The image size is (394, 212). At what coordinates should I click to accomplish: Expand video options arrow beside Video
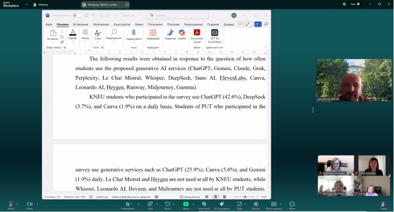click(x=37, y=204)
